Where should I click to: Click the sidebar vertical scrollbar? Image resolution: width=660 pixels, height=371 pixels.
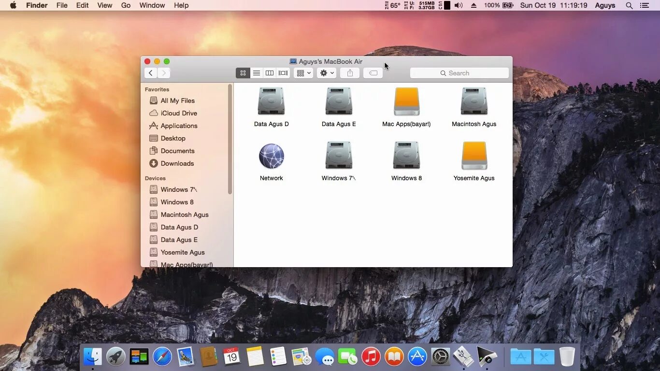230,139
